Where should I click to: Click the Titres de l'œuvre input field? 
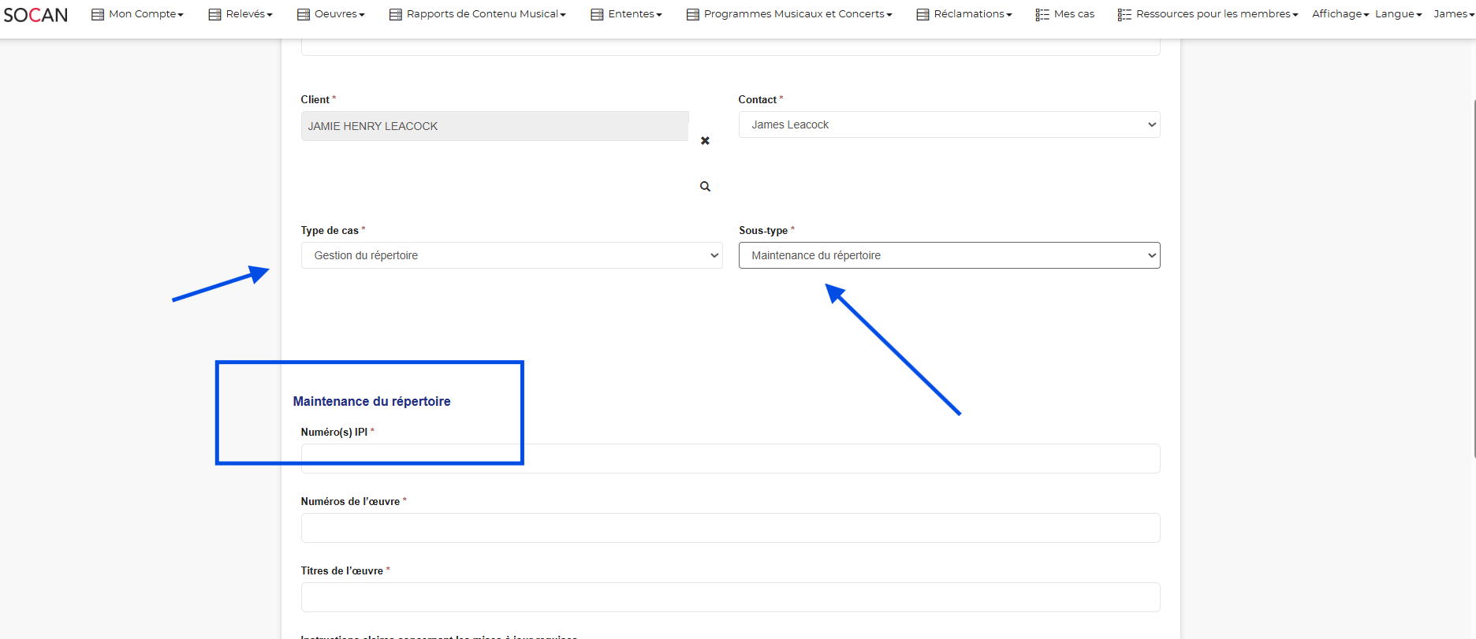(729, 597)
